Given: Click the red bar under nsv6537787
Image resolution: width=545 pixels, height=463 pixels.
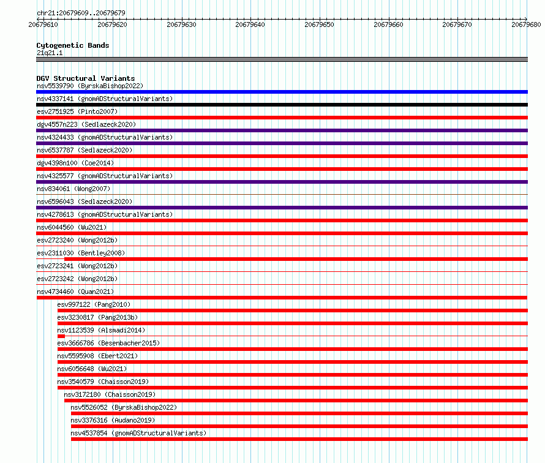Looking at the screenshot, I should (x=282, y=156).
